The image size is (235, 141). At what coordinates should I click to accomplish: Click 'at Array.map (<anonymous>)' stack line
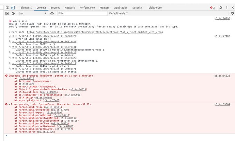coord(32,81)
